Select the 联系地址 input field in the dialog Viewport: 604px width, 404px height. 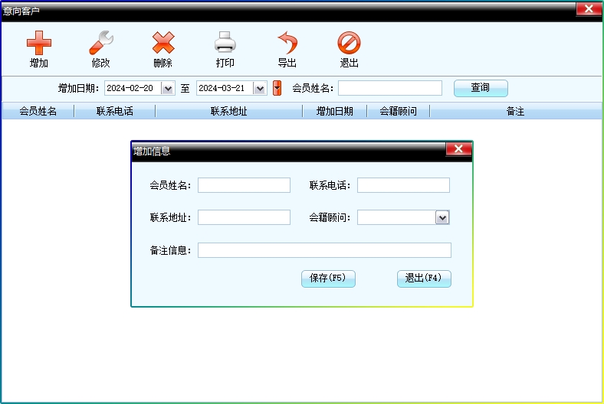[244, 217]
